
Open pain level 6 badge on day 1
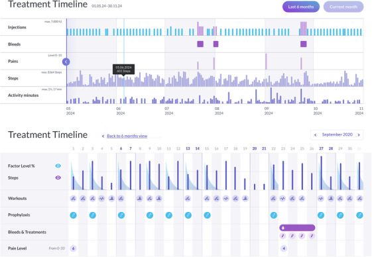pos(74,248)
